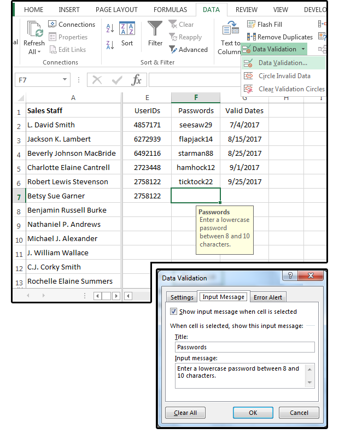Click the Clear All button
Image resolution: width=339 pixels, height=434 pixels.
click(x=185, y=413)
